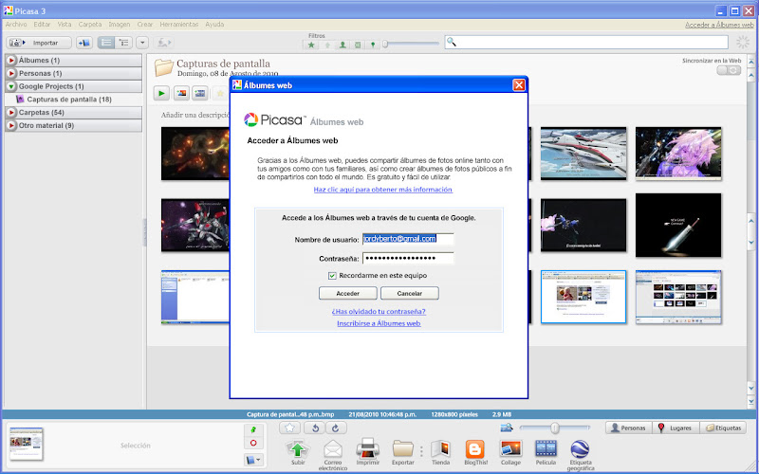The image size is (759, 474).
Task: Click the Contraseña password field
Action: (408, 258)
